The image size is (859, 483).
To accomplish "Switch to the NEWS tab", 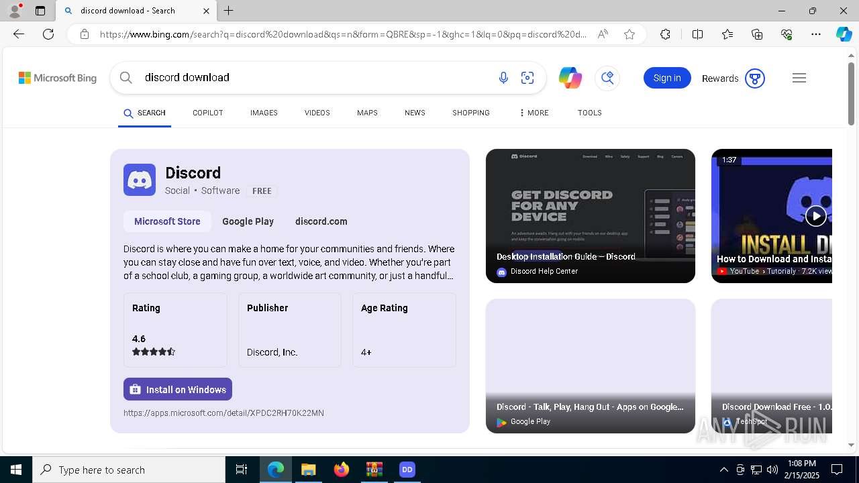I will point(415,113).
